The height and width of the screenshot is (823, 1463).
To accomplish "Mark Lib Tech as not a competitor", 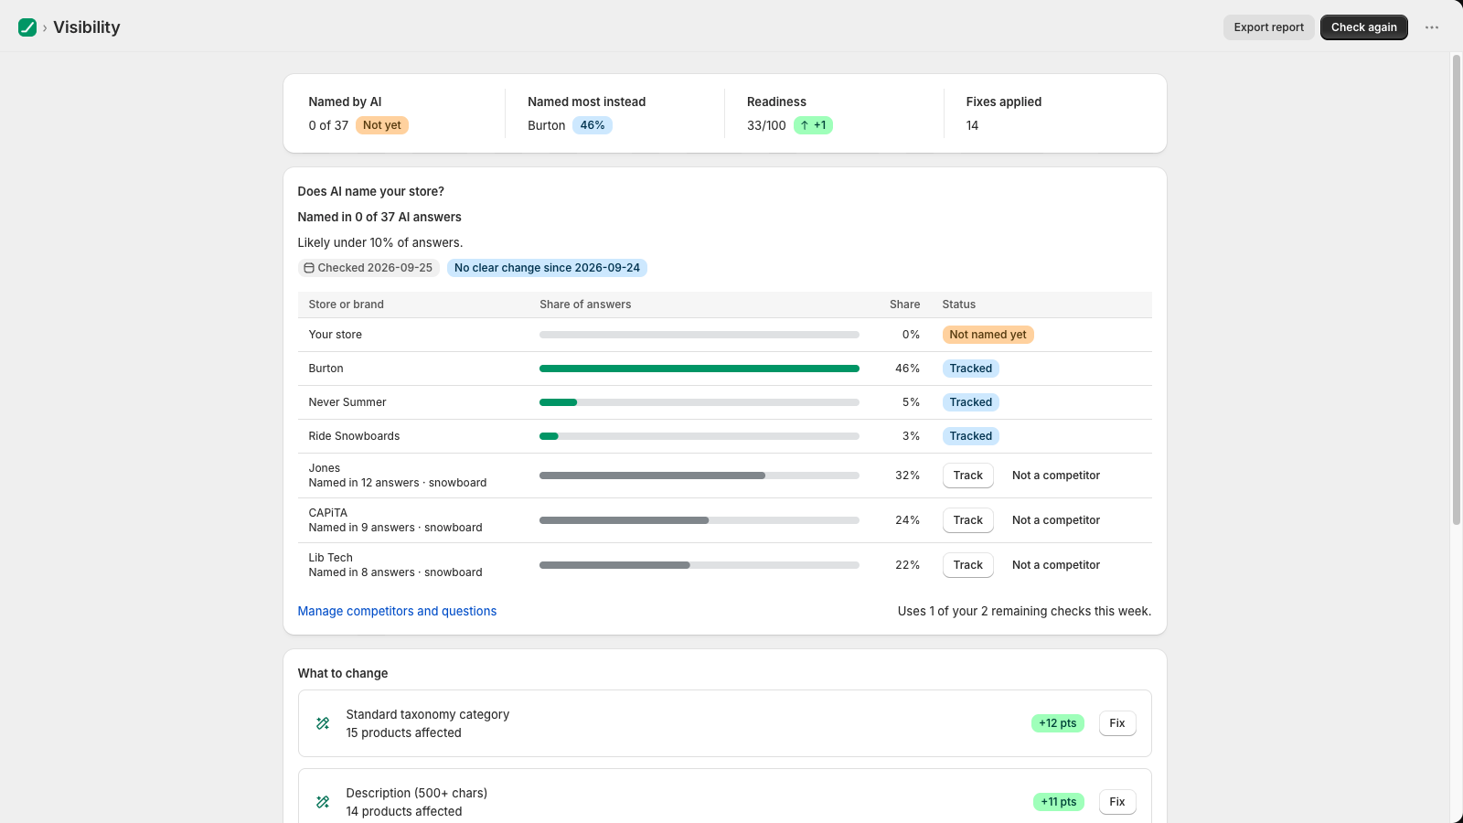I will [1056, 565].
